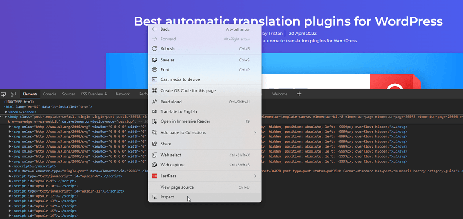
Task: Click the author name Tristan
Action: (x=276, y=34)
